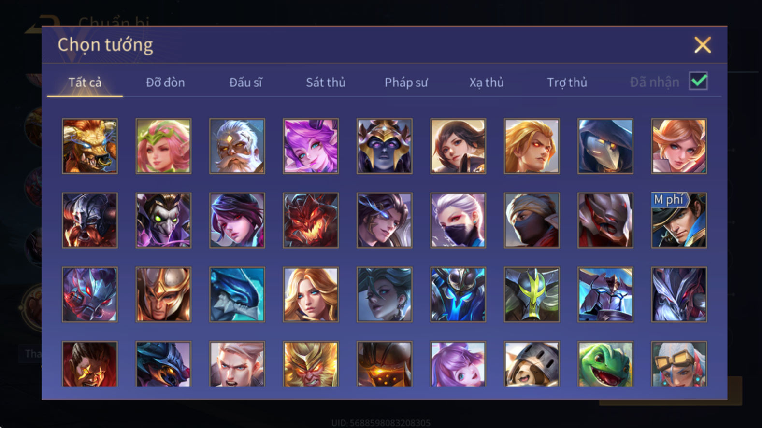
Task: Filter heroes by Sát thủ
Action: click(326, 83)
